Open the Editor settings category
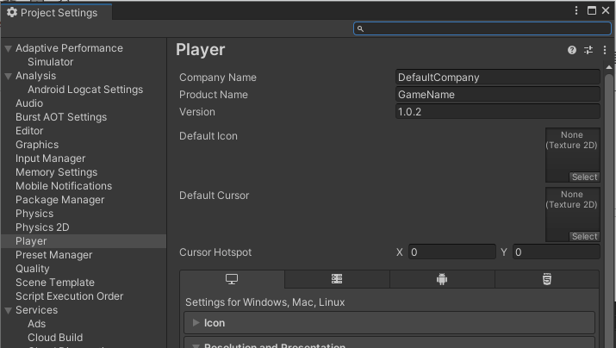 click(29, 131)
